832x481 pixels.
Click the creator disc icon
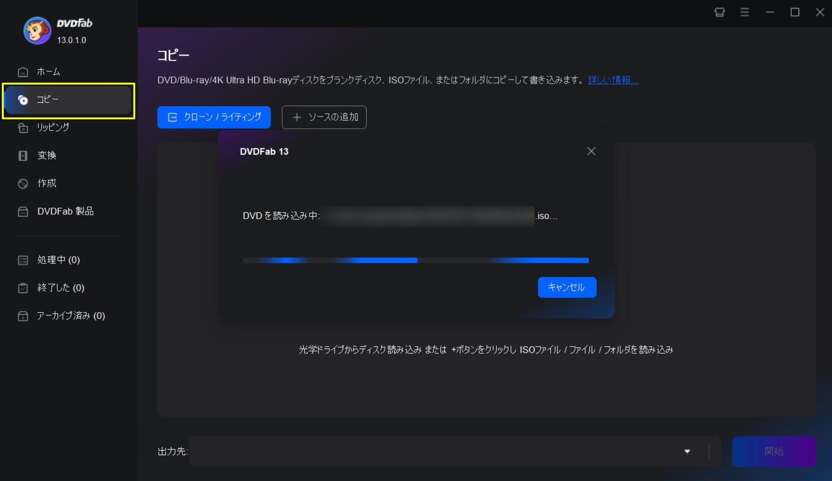pyautogui.click(x=23, y=184)
